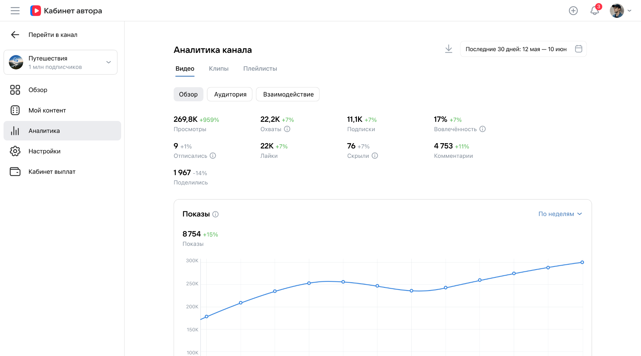This screenshot has height=356, width=641.
Task: Switch to the Плейлисты tab
Action: pos(260,68)
